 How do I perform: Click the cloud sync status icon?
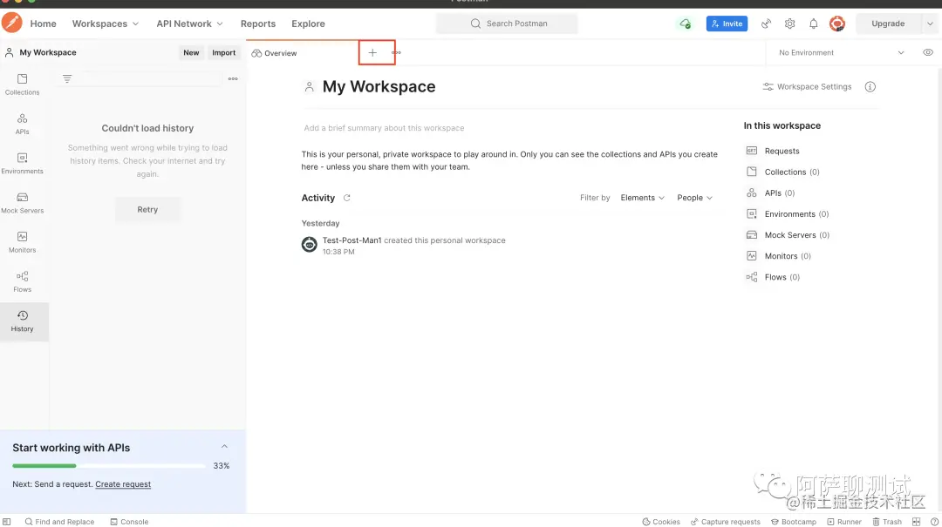(685, 24)
